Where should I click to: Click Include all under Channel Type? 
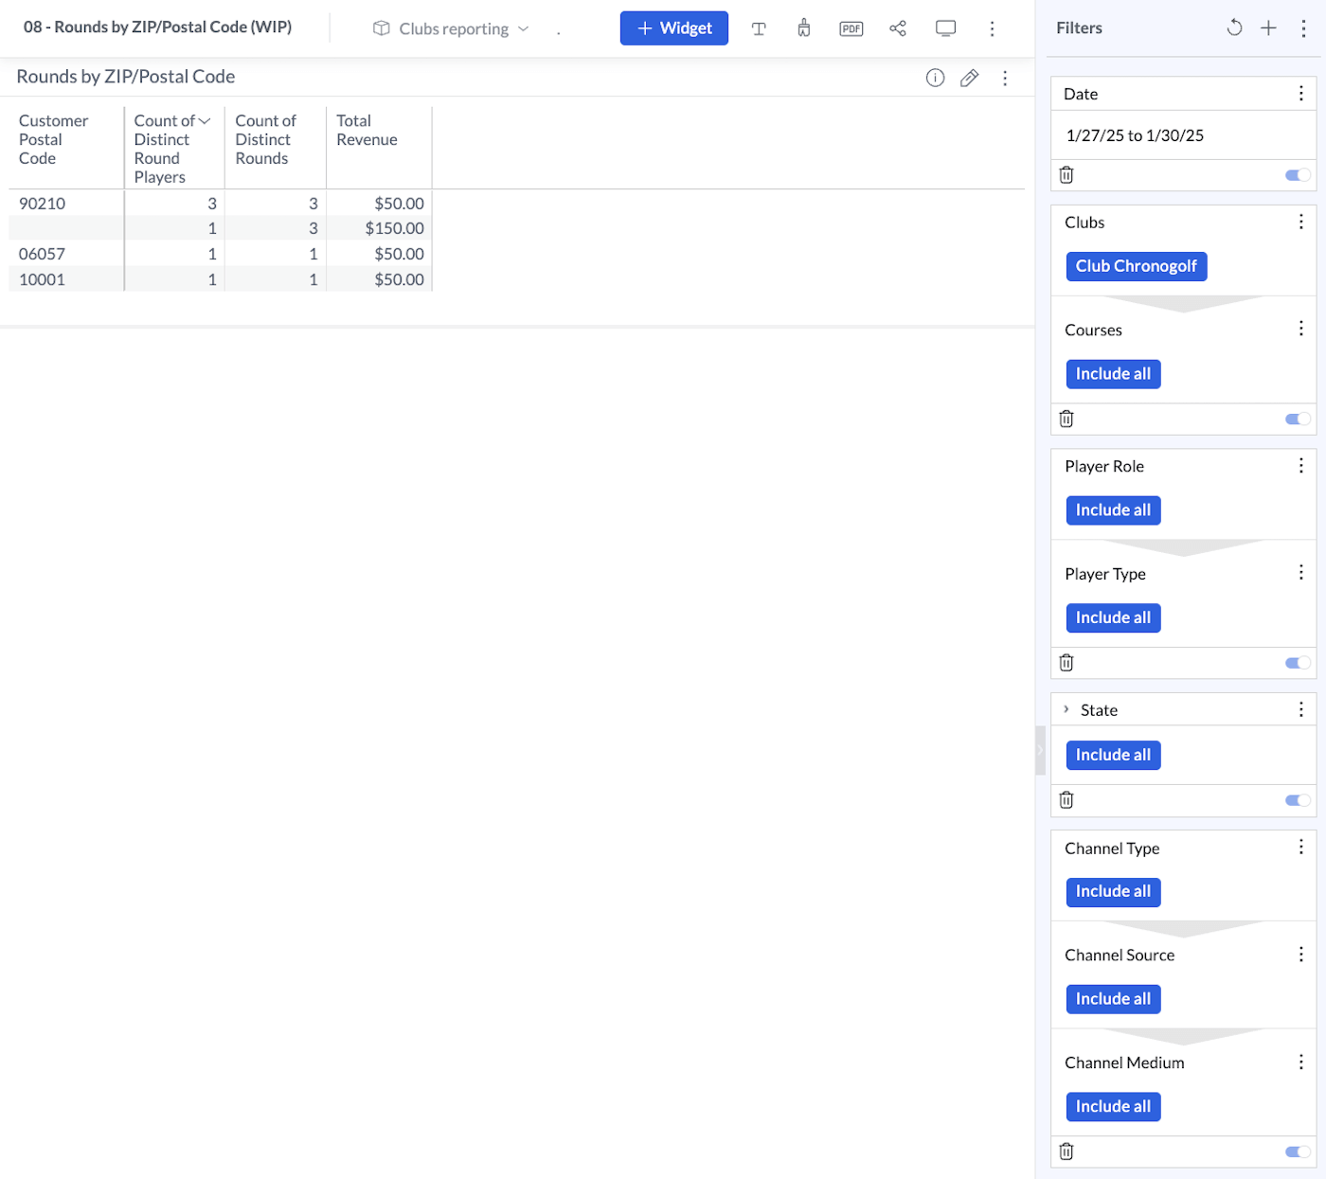pyautogui.click(x=1113, y=891)
